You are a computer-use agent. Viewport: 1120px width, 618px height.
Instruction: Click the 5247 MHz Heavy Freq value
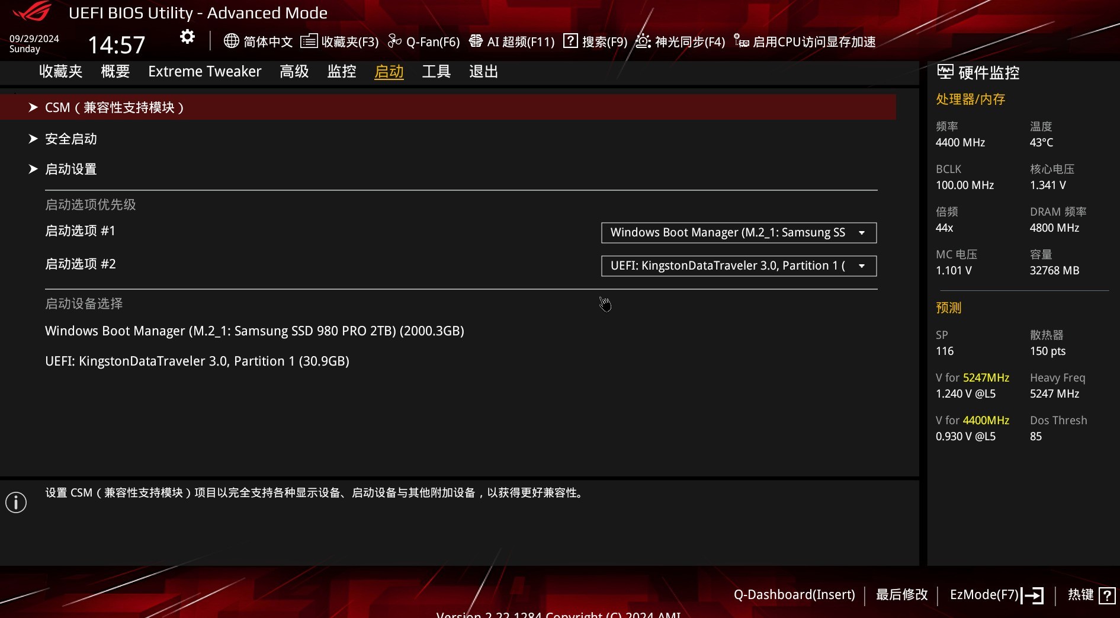pyautogui.click(x=1054, y=393)
